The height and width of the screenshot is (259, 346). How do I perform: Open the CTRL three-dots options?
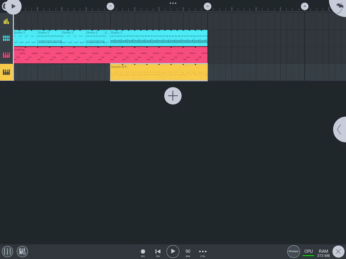pyautogui.click(x=203, y=252)
